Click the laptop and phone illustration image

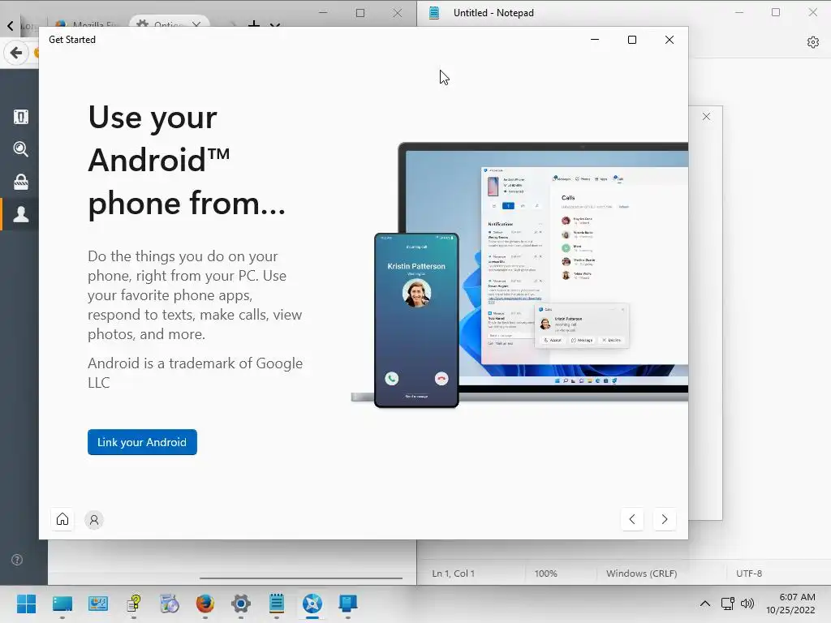[519, 275]
